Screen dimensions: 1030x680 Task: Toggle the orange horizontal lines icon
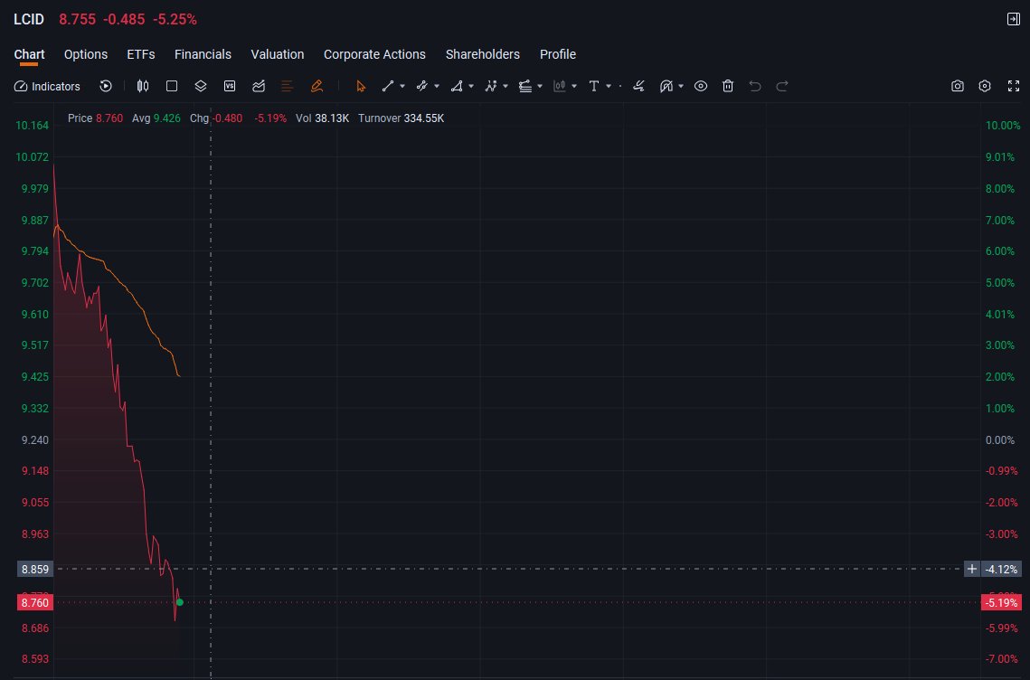(287, 86)
